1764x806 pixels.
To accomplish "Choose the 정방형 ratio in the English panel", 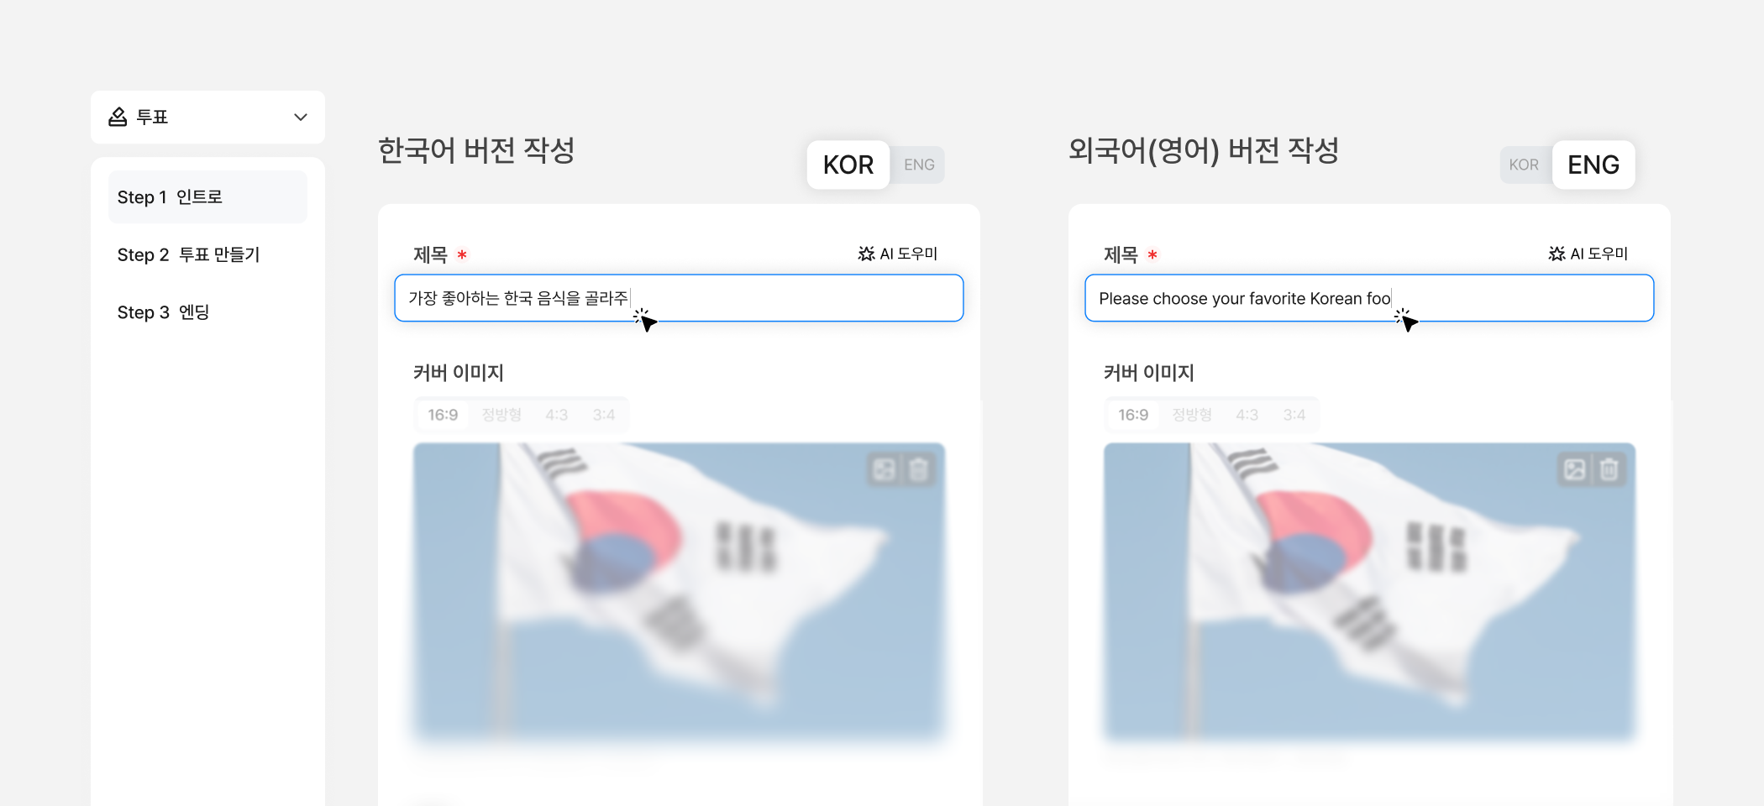I will point(1192,415).
